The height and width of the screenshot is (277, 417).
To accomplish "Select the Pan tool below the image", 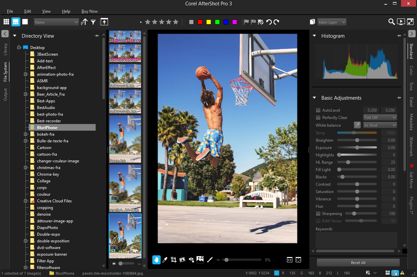I will (156, 260).
